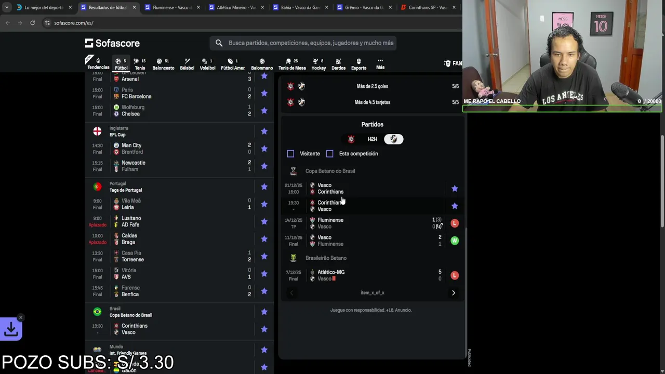
Task: Click the Brazil flag for Copa Betano
Action: [x=97, y=312]
